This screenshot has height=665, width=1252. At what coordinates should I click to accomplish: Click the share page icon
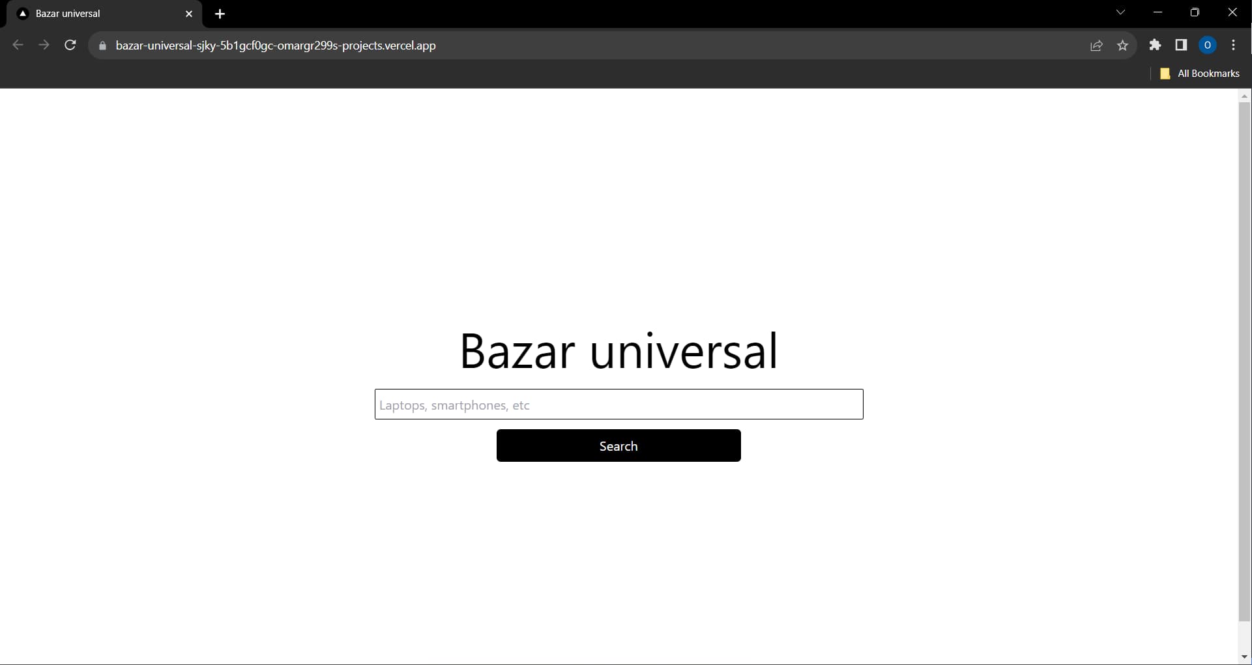1097,45
